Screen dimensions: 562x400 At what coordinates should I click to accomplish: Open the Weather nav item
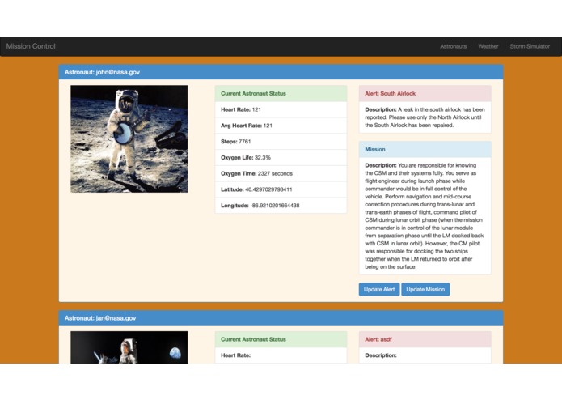[x=488, y=46]
